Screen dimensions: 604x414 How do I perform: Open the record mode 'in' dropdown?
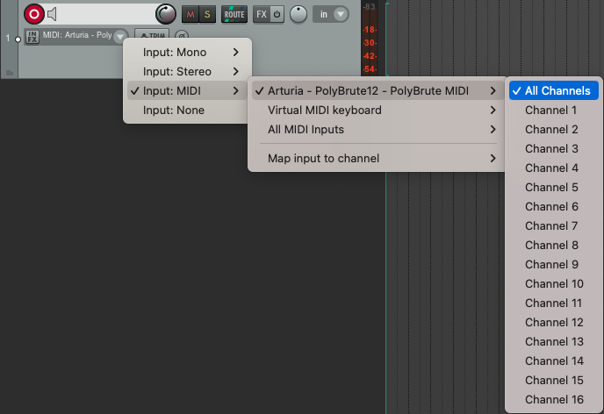point(331,14)
